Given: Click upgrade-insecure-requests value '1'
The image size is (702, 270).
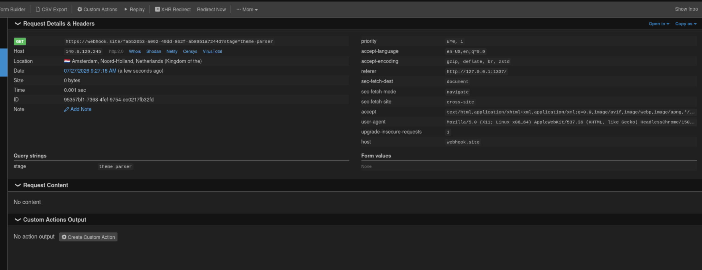Looking at the screenshot, I should [448, 132].
